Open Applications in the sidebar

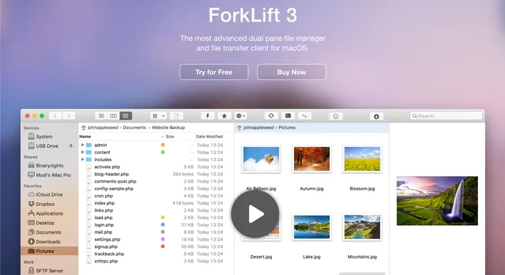pos(50,214)
